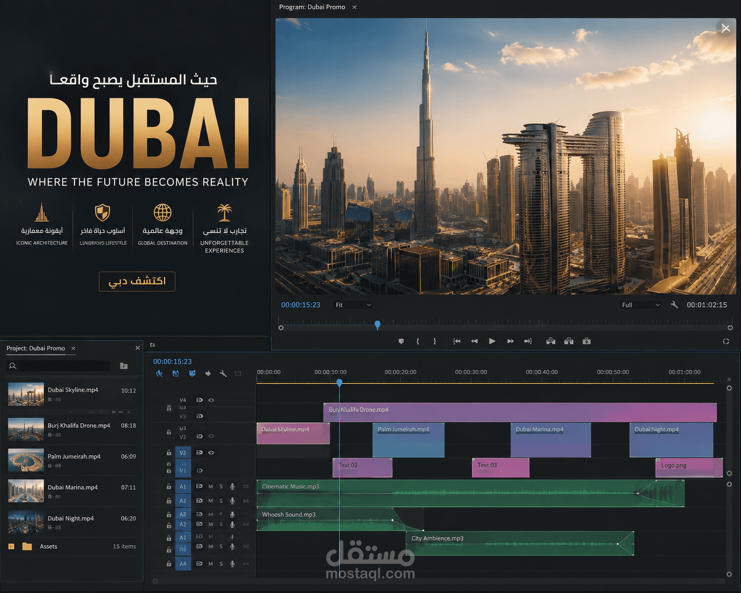
Task: Step forward one frame
Action: (x=510, y=341)
